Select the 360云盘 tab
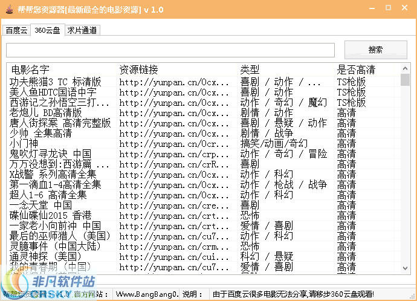417x301 pixels. coord(47,30)
